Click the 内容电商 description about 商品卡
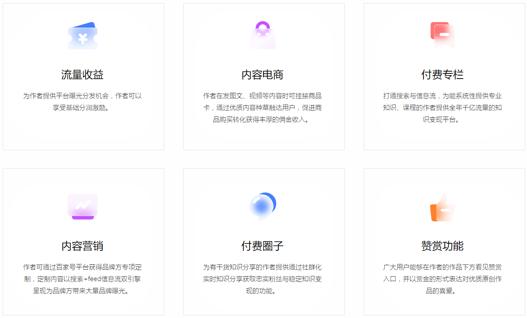Viewport: 527px width, 318px height. pyautogui.click(x=263, y=108)
